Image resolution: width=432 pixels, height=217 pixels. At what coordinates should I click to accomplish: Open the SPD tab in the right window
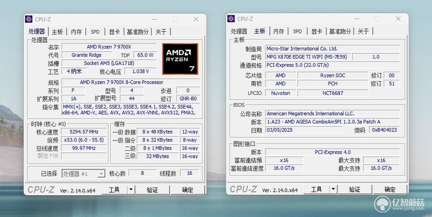pyautogui.click(x=298, y=32)
